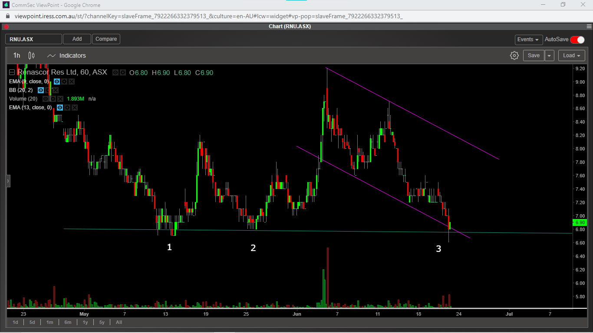This screenshot has width=593, height=333.
Task: Hide the EMA (9, close, 0) line
Action: 57,82
